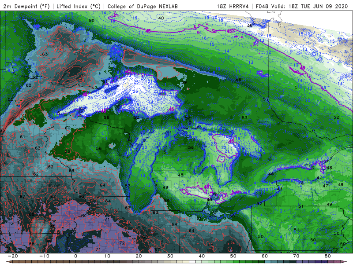Click the "2m Dewpoint (°F)" title text
Image resolution: width=353 pixels, height=264 pixels.
click(26, 7)
